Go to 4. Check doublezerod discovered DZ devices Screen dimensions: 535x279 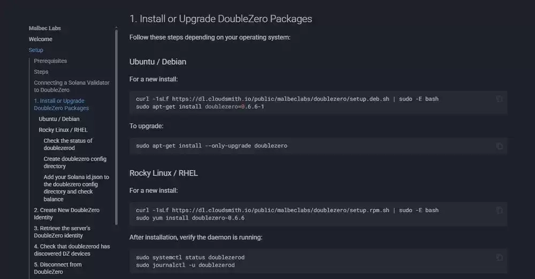point(72,250)
